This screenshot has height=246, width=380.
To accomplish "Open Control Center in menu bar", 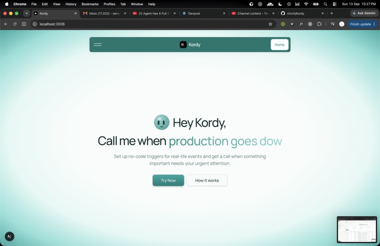I will click(334, 4).
